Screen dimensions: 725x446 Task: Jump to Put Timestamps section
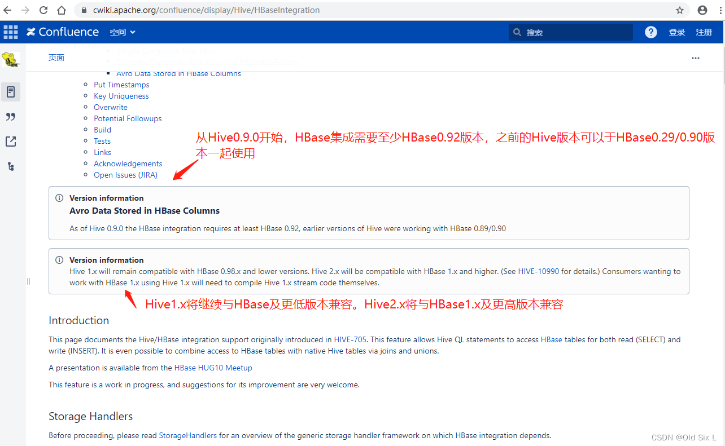click(121, 85)
